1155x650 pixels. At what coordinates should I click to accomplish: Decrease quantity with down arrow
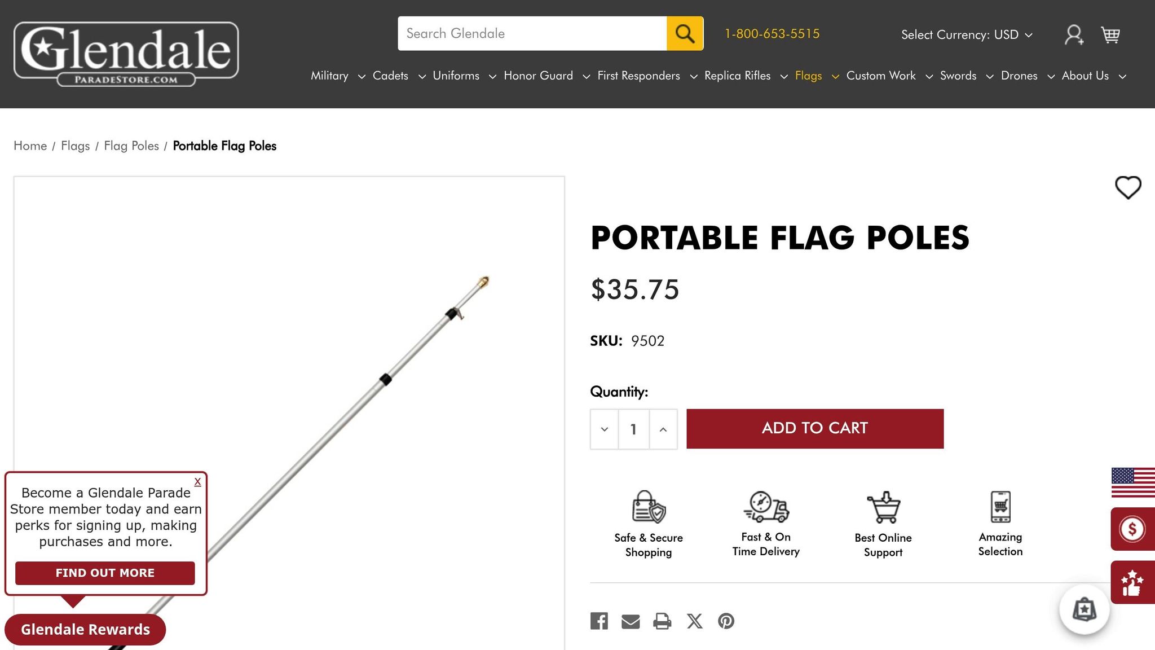(x=605, y=429)
